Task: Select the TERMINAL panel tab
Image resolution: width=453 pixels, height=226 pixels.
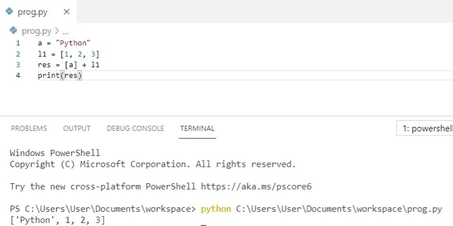Action: [197, 128]
